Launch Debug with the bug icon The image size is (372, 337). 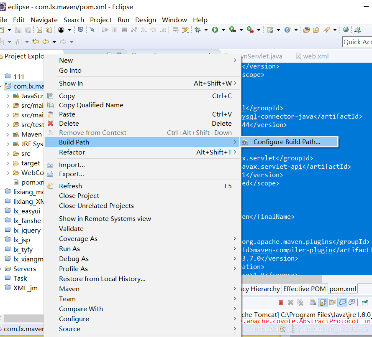point(198,30)
